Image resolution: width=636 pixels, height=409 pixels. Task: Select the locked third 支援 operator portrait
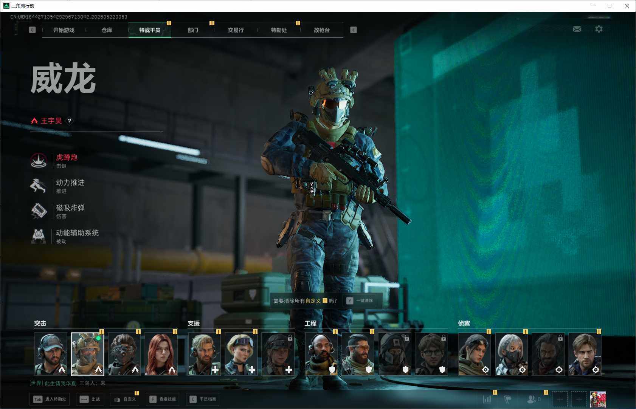(278, 354)
